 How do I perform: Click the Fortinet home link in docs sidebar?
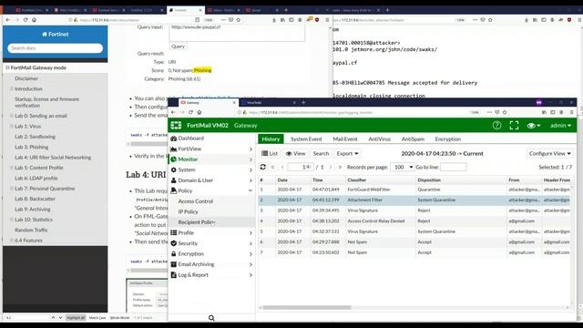click(x=55, y=35)
